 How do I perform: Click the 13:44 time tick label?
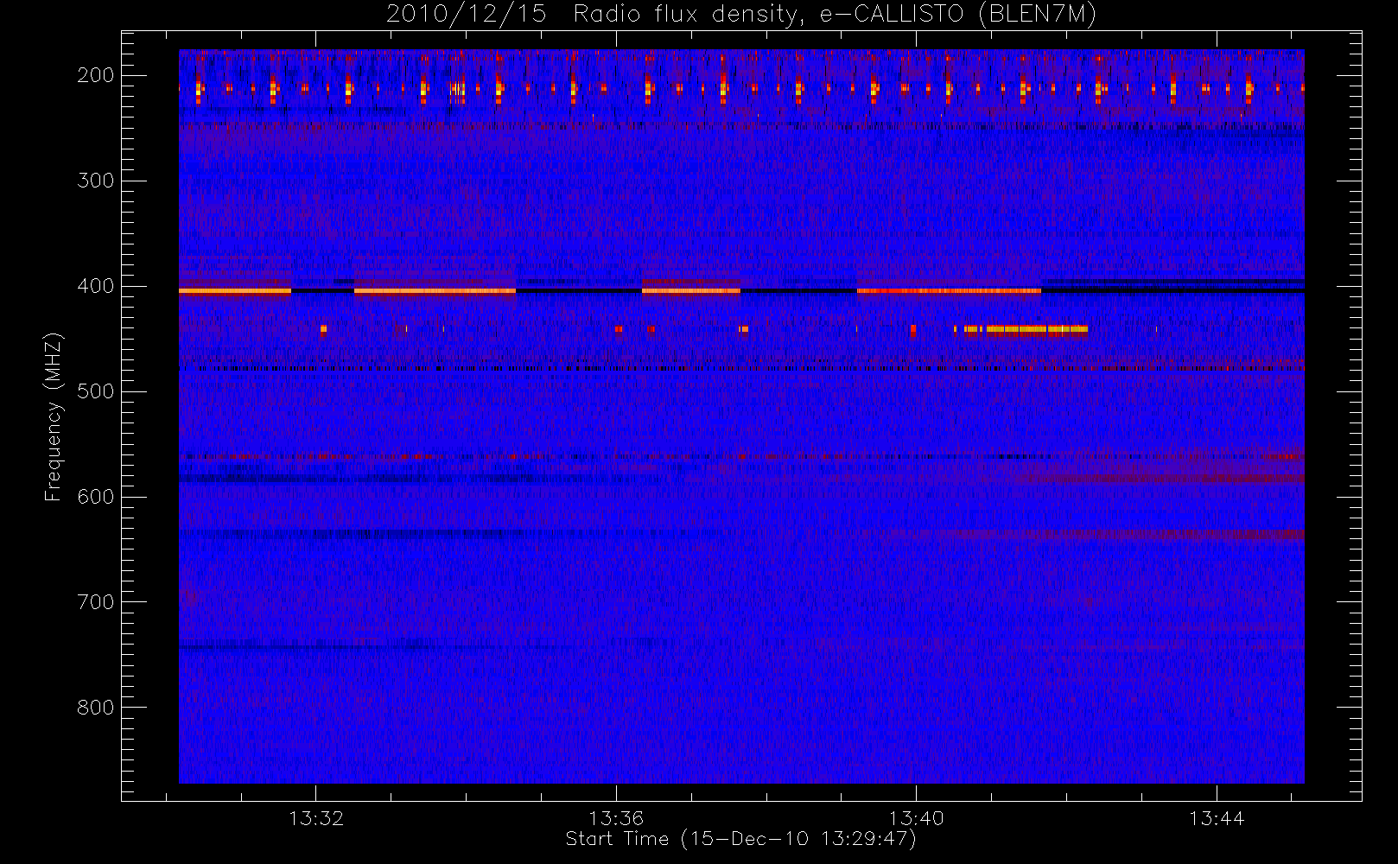click(x=1217, y=817)
